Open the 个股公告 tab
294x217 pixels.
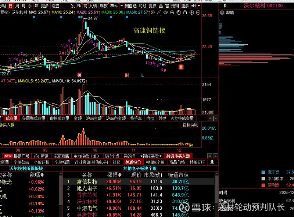(x=21, y=162)
